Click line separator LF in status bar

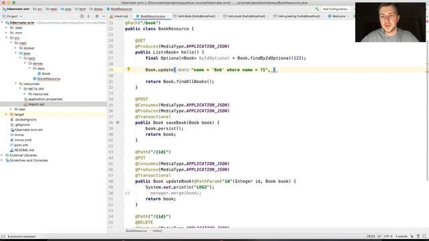pyautogui.click(x=379, y=236)
